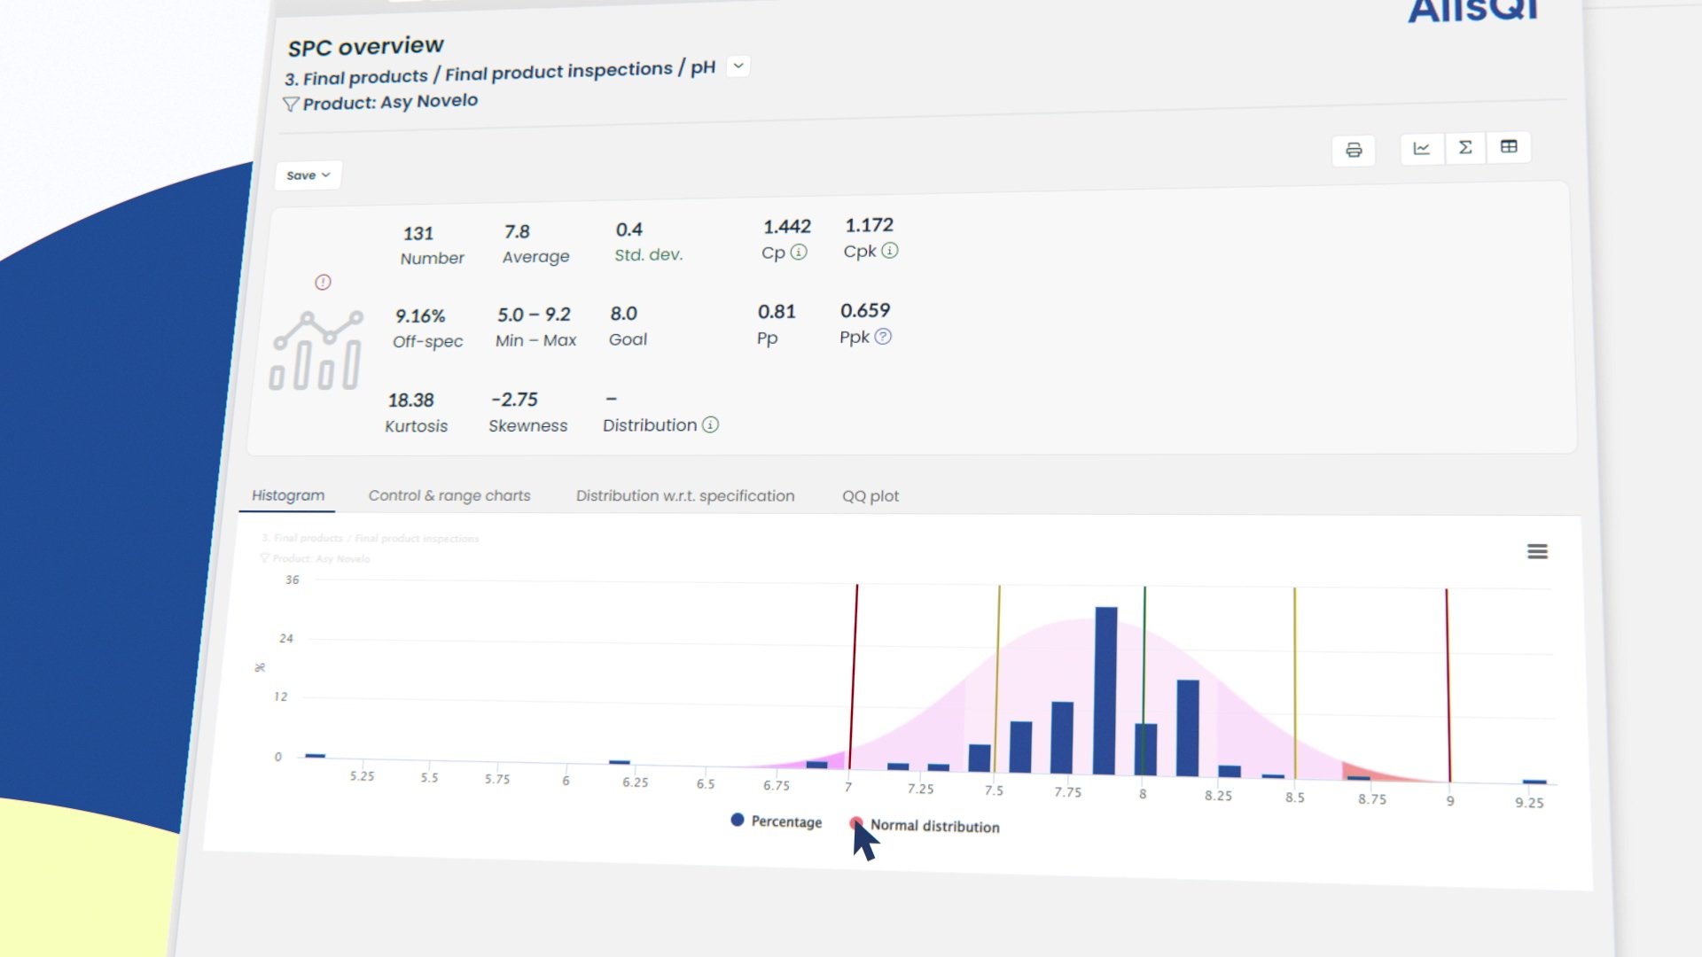Open the table view icon

click(1509, 146)
